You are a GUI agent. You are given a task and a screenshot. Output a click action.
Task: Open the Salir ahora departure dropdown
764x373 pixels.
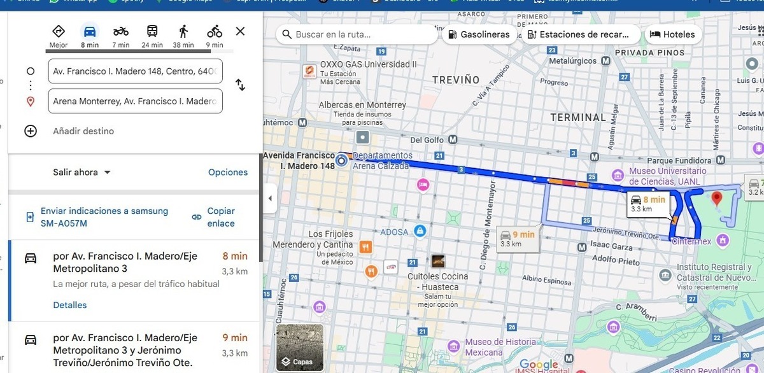point(81,172)
